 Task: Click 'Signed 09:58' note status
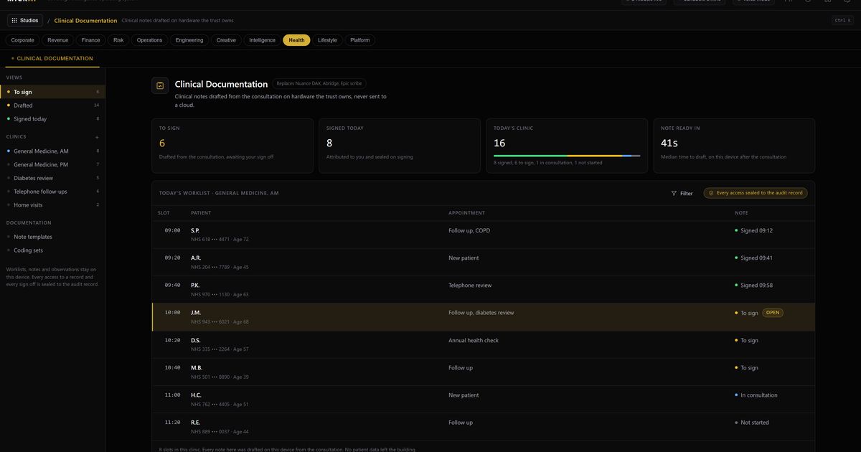(753, 285)
